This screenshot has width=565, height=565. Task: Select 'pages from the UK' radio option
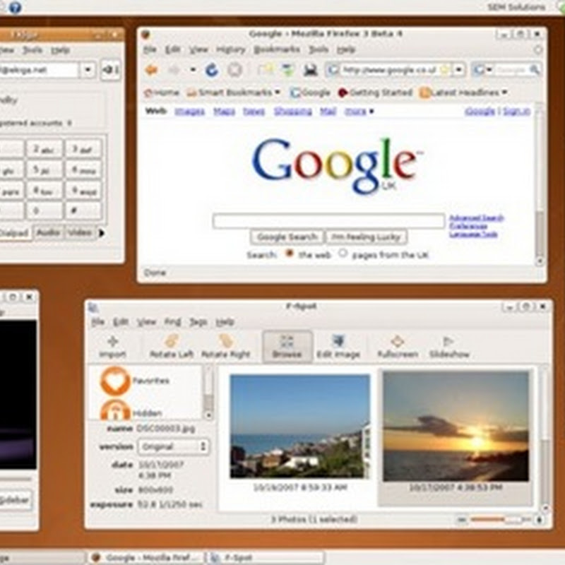coord(343,254)
